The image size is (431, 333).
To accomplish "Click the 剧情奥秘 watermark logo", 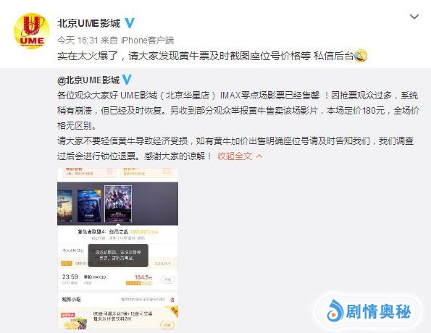I will (x=369, y=311).
